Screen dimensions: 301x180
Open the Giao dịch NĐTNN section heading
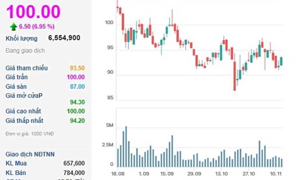pos(30,154)
